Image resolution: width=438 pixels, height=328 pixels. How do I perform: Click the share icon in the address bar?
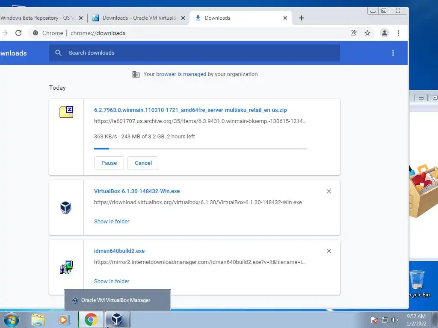coord(353,33)
